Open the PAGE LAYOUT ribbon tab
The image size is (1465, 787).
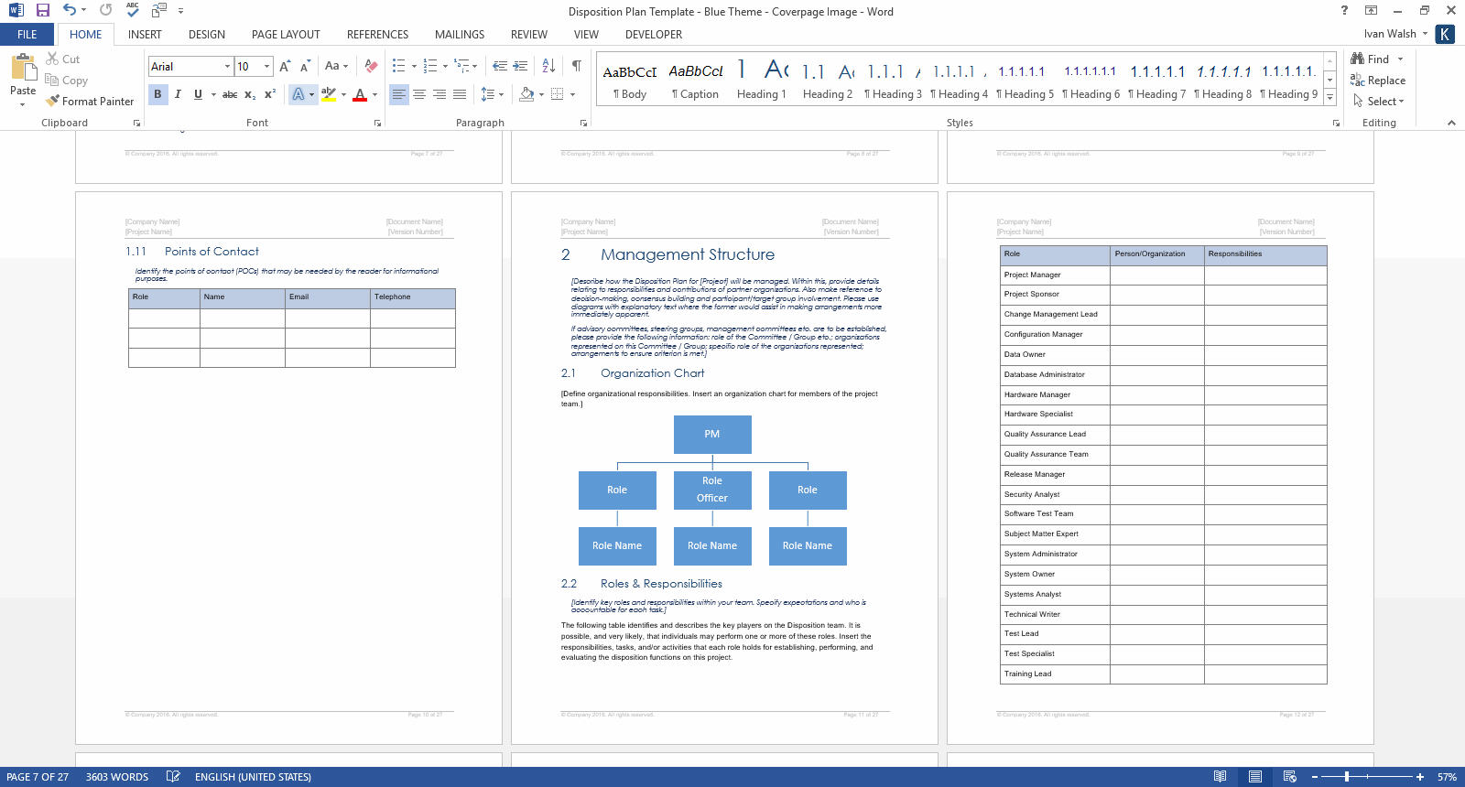click(x=286, y=35)
